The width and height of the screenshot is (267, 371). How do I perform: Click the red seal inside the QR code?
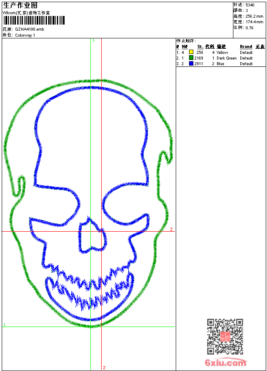225,336
